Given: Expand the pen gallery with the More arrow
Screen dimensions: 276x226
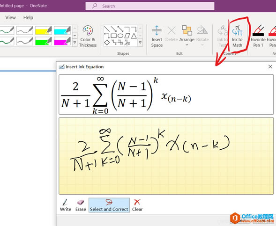Looking at the screenshot, I should click(75, 43).
